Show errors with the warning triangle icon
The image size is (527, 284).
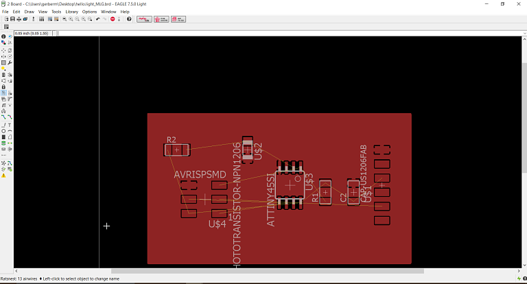click(x=3, y=176)
